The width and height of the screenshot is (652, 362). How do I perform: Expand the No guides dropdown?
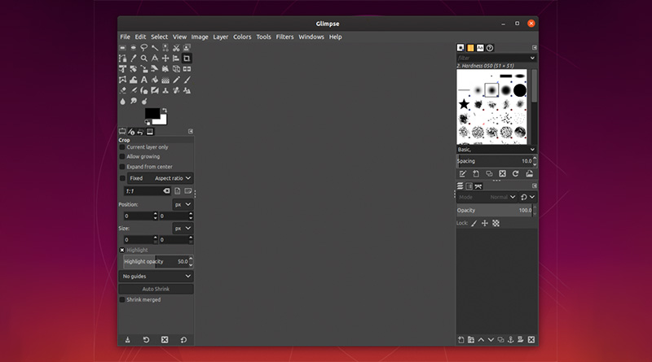click(x=156, y=277)
